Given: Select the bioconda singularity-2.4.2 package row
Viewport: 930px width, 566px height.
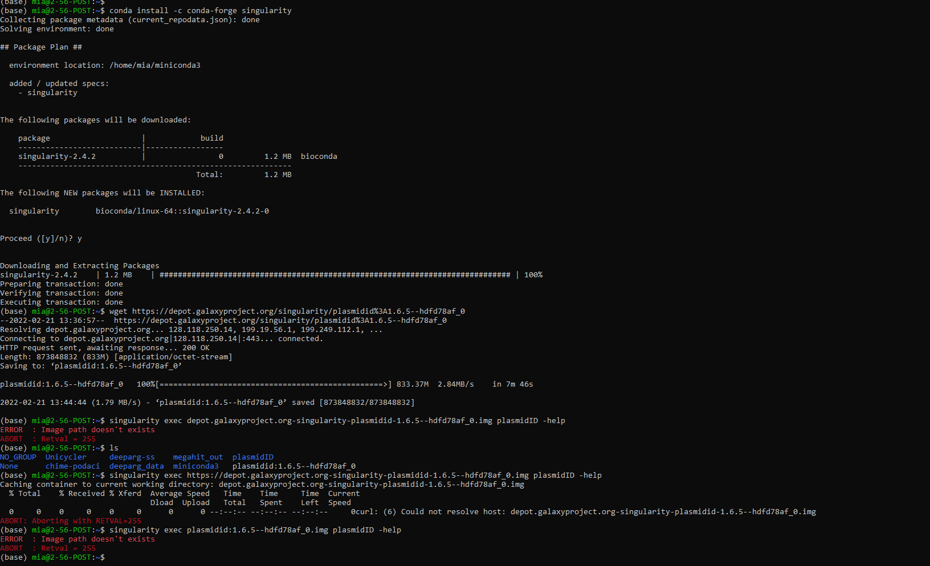Looking at the screenshot, I should [x=171, y=156].
